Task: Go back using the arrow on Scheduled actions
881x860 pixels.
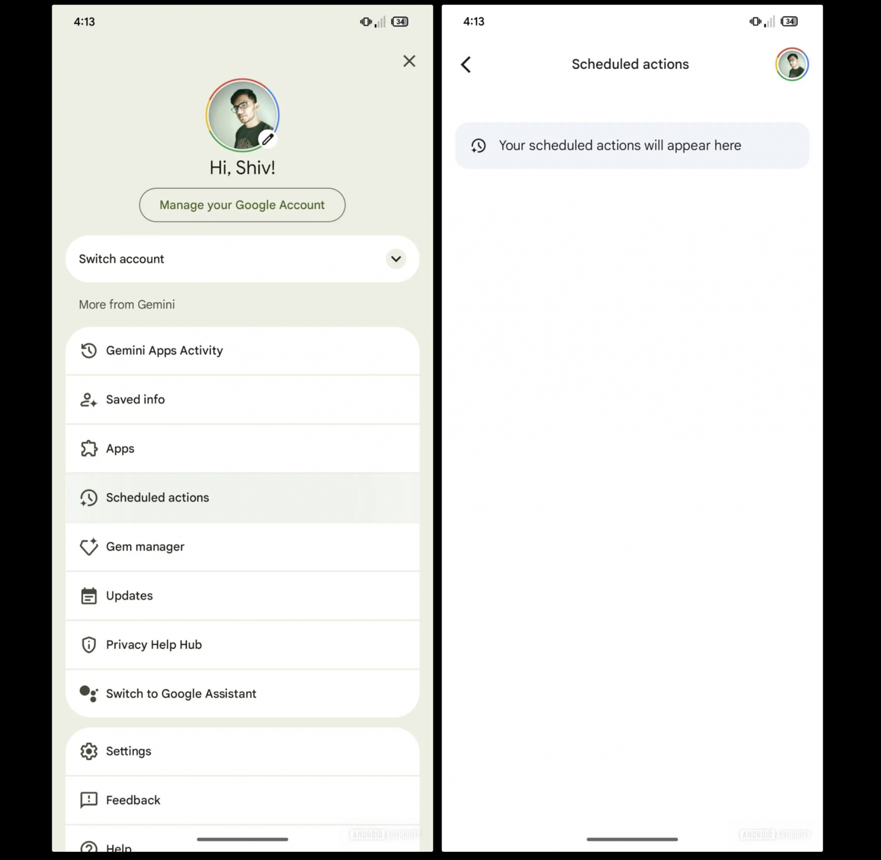Action: pos(466,64)
